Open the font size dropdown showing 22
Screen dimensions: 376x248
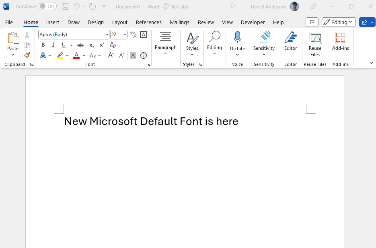tap(125, 35)
